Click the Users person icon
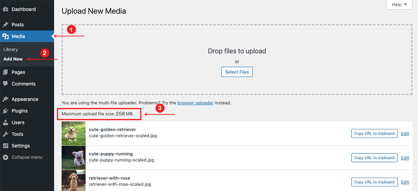This screenshot has height=191, width=418. pyautogui.click(x=6, y=122)
